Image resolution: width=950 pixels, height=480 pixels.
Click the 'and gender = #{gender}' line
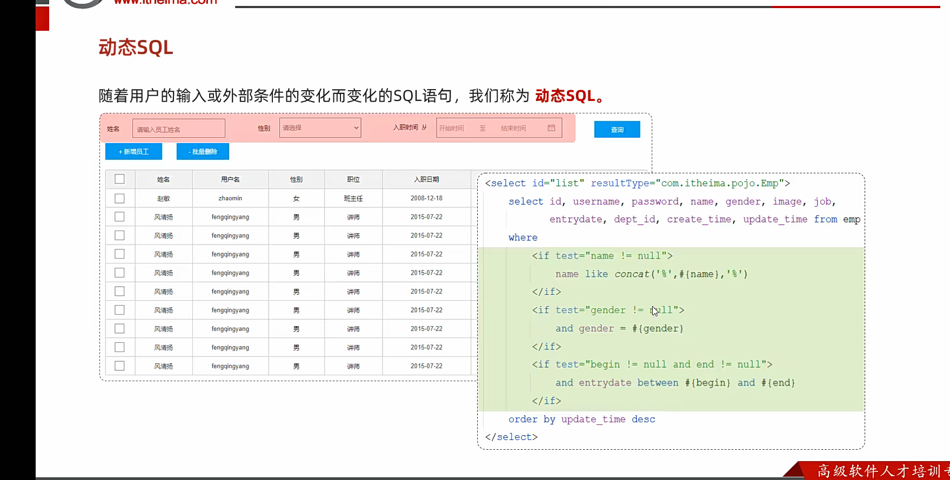click(x=619, y=328)
